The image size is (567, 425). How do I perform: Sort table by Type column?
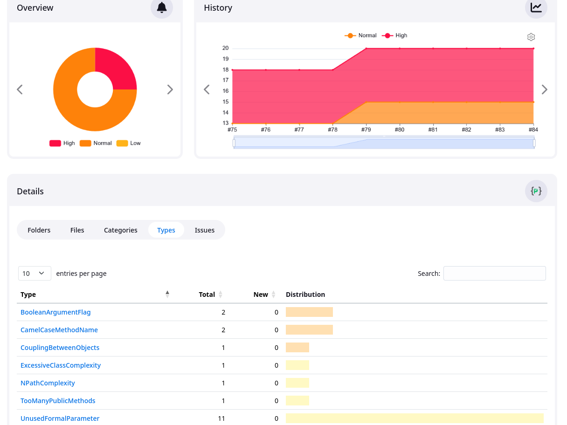click(x=93, y=295)
